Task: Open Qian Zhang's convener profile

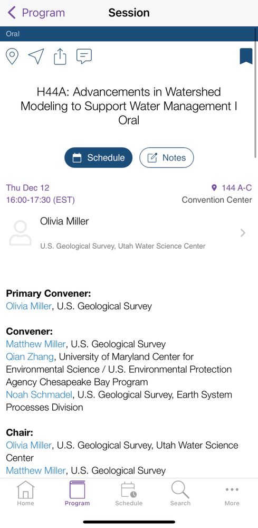Action: click(30, 356)
